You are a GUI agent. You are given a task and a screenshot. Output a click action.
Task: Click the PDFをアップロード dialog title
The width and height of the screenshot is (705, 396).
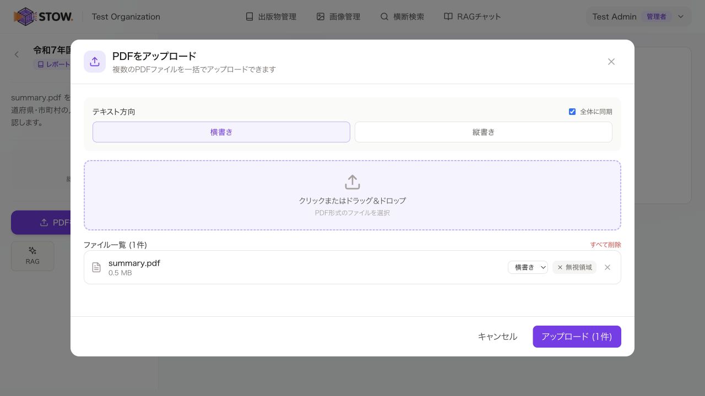tap(154, 56)
